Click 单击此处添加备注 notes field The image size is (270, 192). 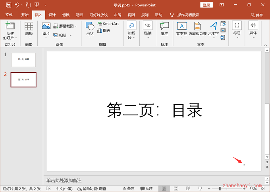(64, 181)
